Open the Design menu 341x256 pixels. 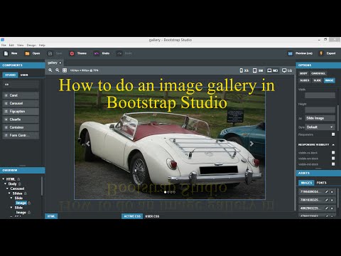(31, 45)
